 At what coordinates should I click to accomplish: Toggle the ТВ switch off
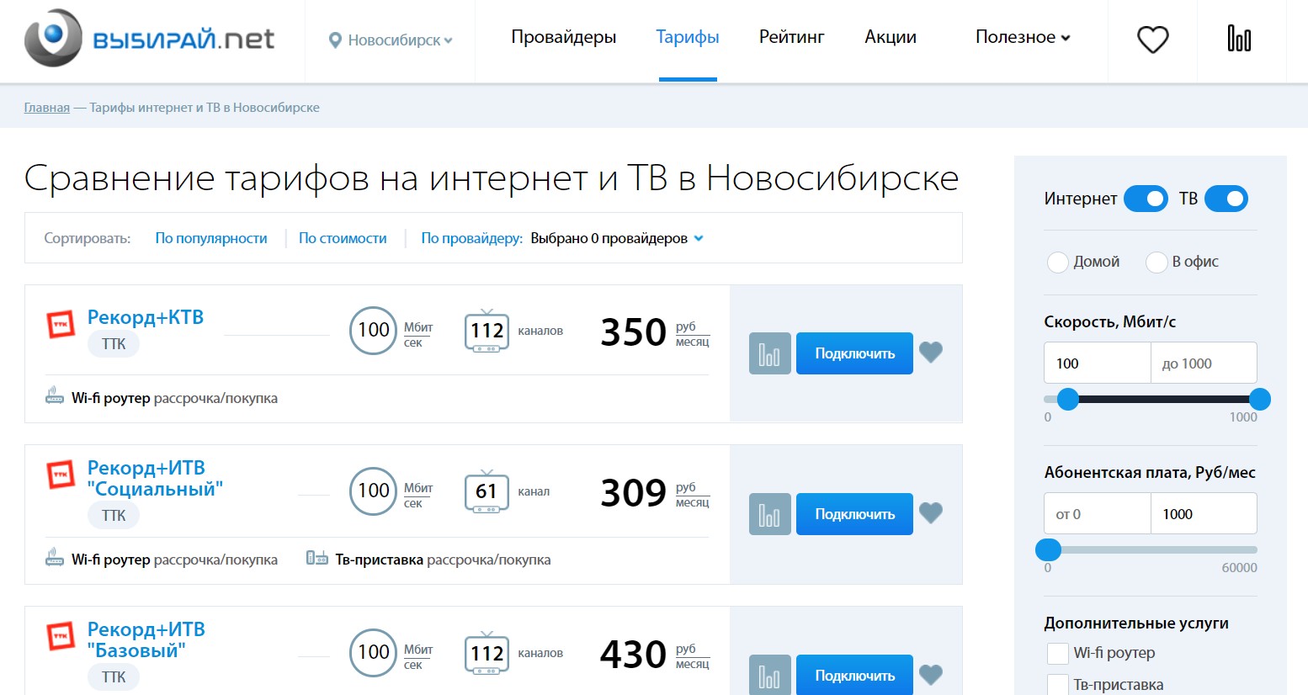point(1226,199)
